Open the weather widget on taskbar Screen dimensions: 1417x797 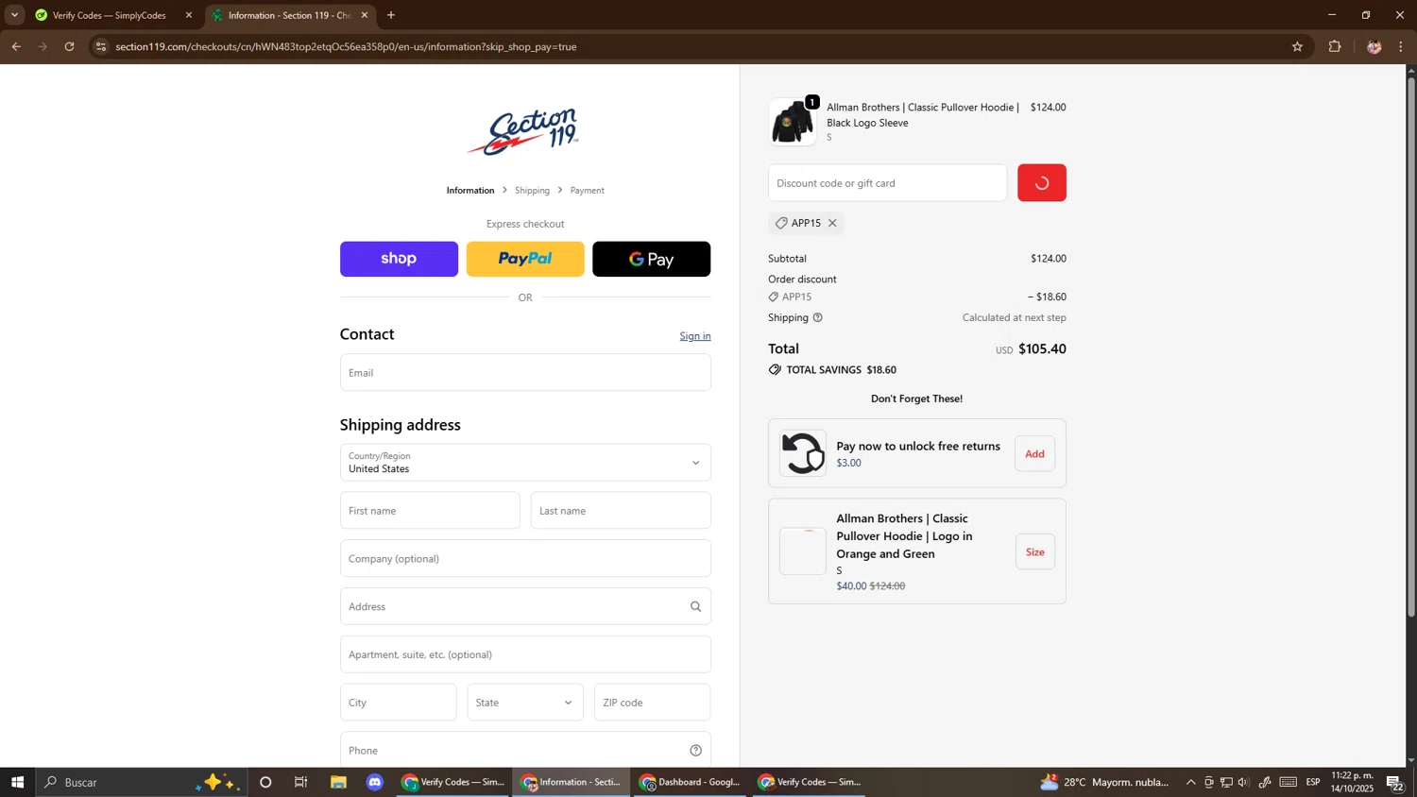tap(1105, 782)
